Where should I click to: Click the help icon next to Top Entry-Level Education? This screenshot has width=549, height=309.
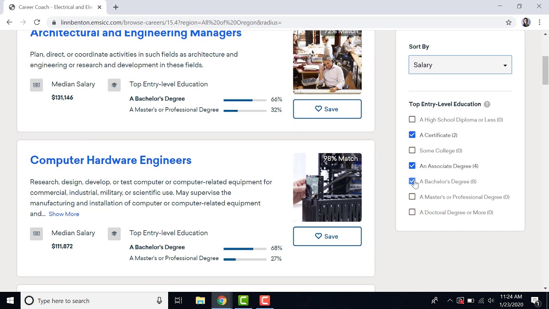487,104
